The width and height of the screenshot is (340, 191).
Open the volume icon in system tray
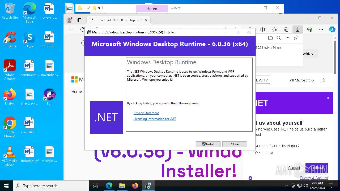(305, 186)
